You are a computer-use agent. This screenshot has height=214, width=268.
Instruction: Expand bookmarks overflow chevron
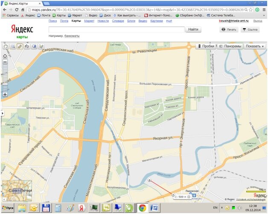click(264, 15)
